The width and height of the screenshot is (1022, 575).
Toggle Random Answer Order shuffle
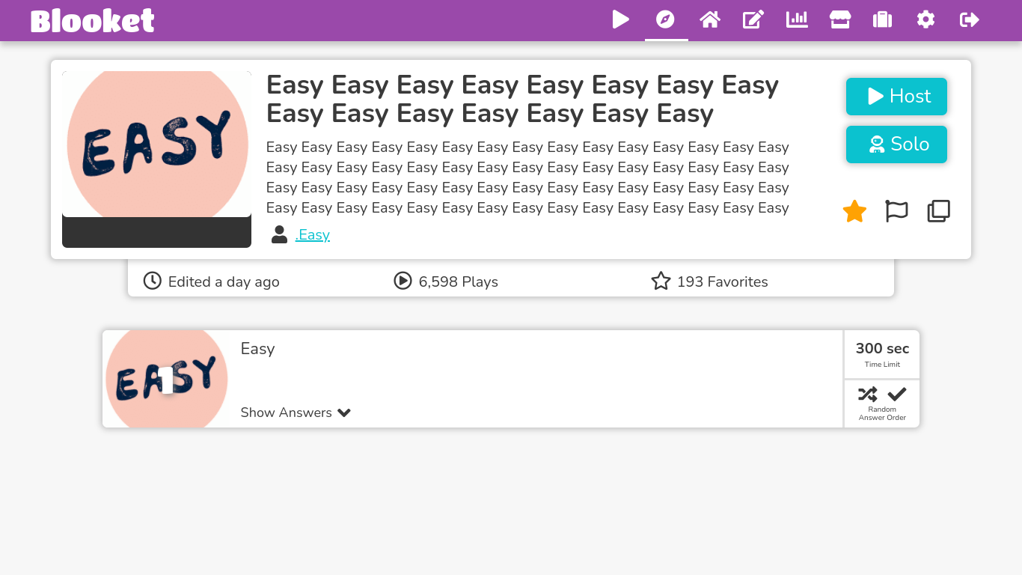pos(867,394)
